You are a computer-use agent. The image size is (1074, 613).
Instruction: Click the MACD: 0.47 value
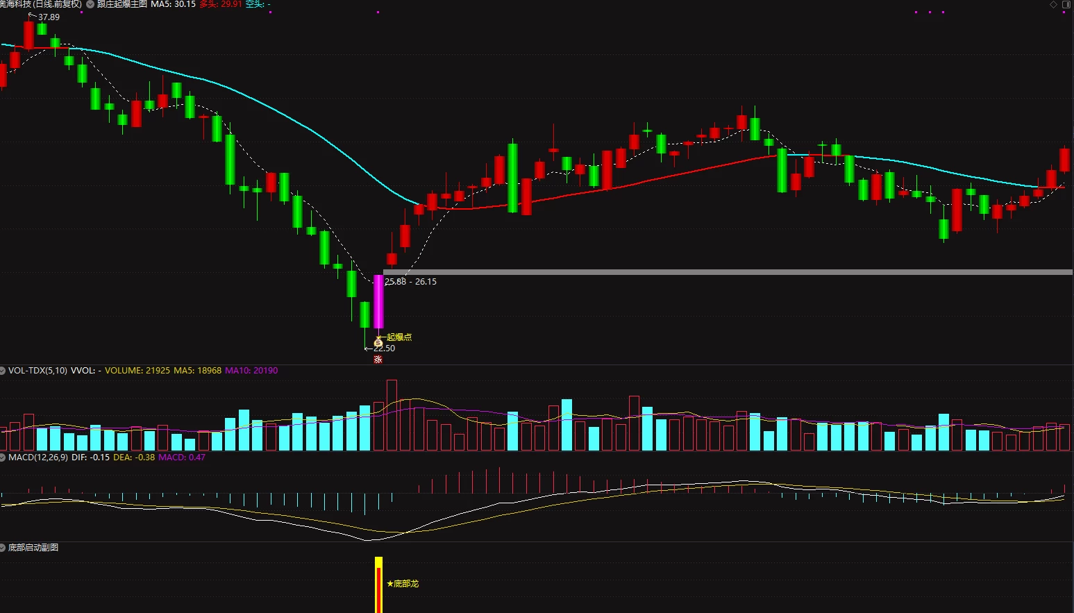[182, 457]
